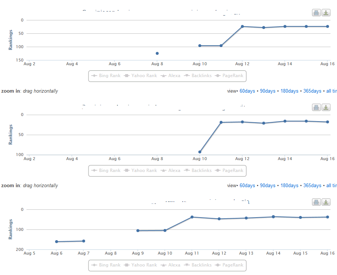This screenshot has width=337, height=275.
Task: Toggle Bing Rank series in top legend
Action: 106,76
